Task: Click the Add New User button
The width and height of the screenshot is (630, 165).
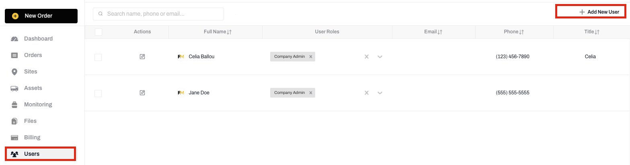Action: [591, 12]
